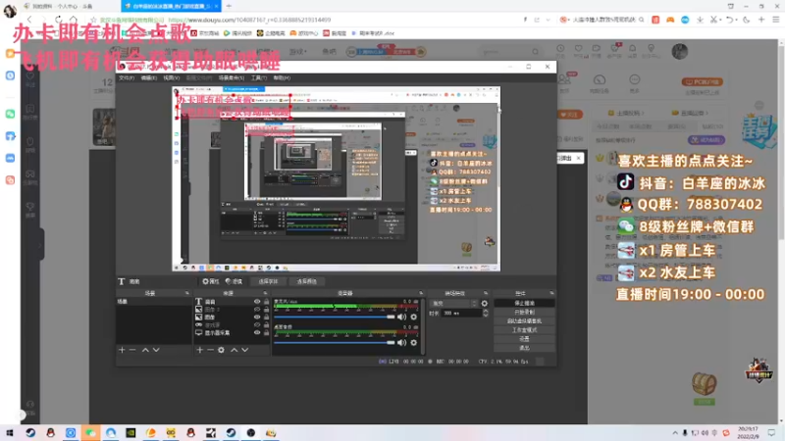Toggle visibility of the second image source

tap(257, 317)
